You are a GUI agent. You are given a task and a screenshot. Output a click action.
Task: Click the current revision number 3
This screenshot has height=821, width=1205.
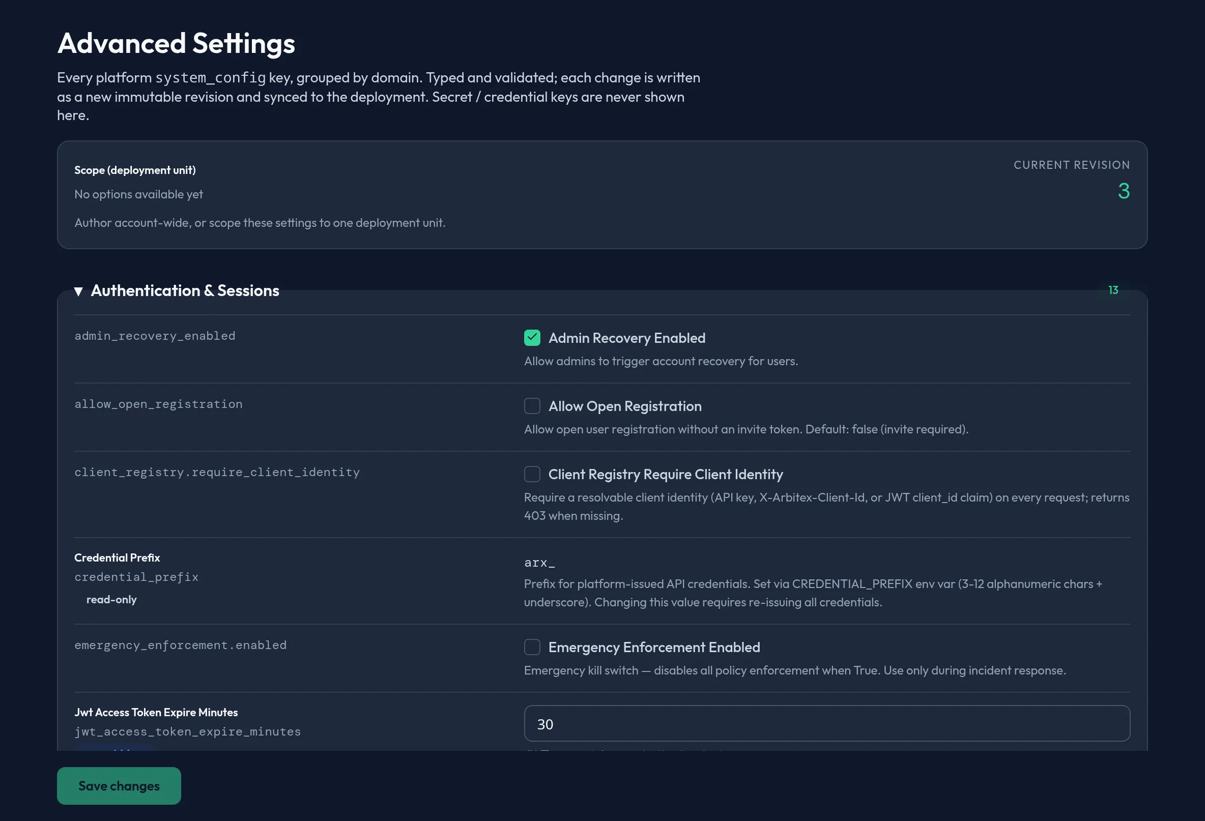[x=1124, y=191]
